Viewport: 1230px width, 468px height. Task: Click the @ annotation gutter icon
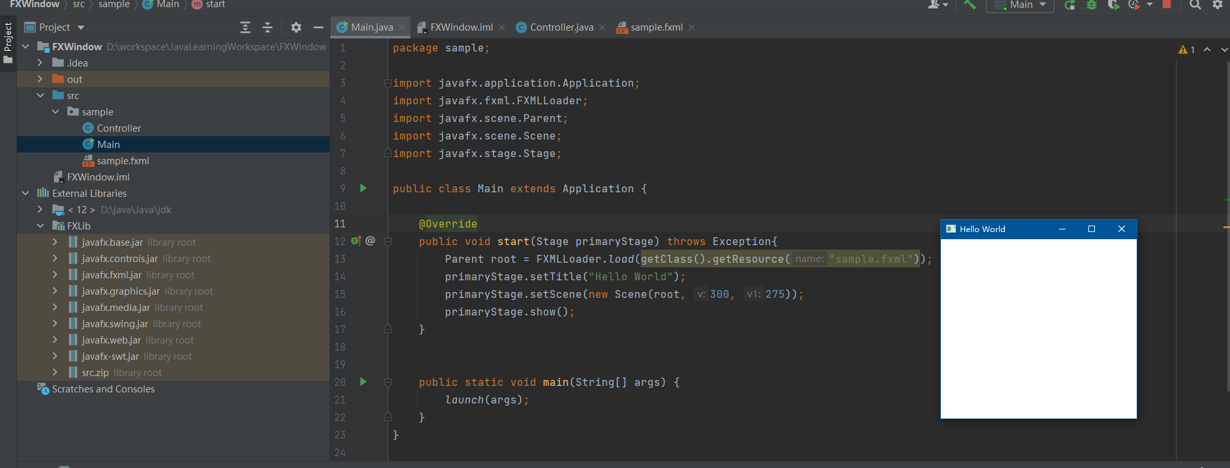370,241
